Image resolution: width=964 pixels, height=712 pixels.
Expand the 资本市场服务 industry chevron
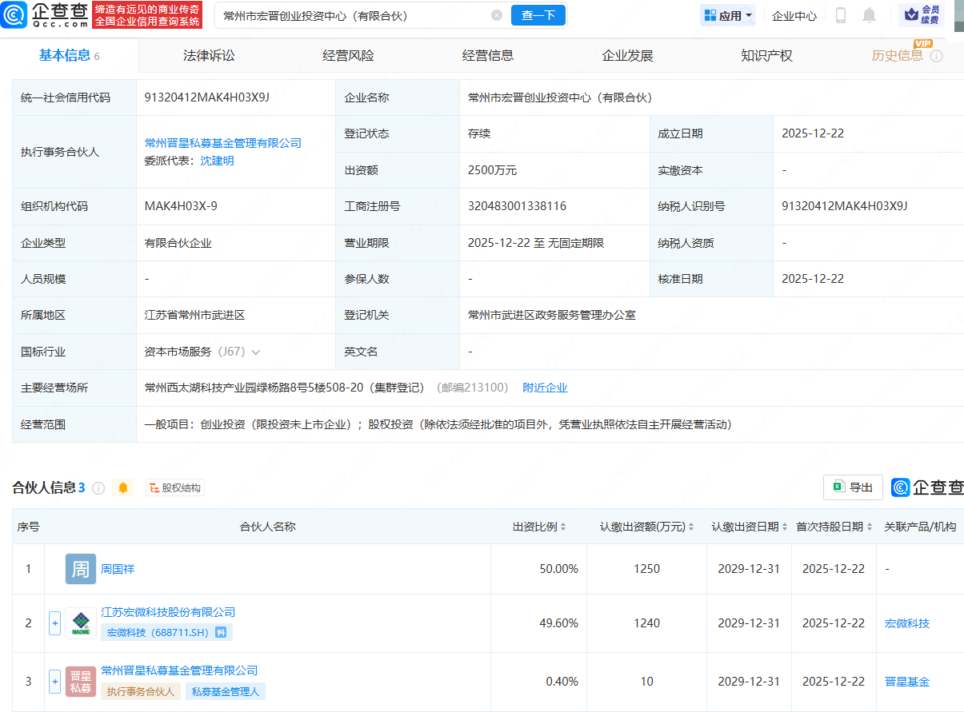pos(256,352)
